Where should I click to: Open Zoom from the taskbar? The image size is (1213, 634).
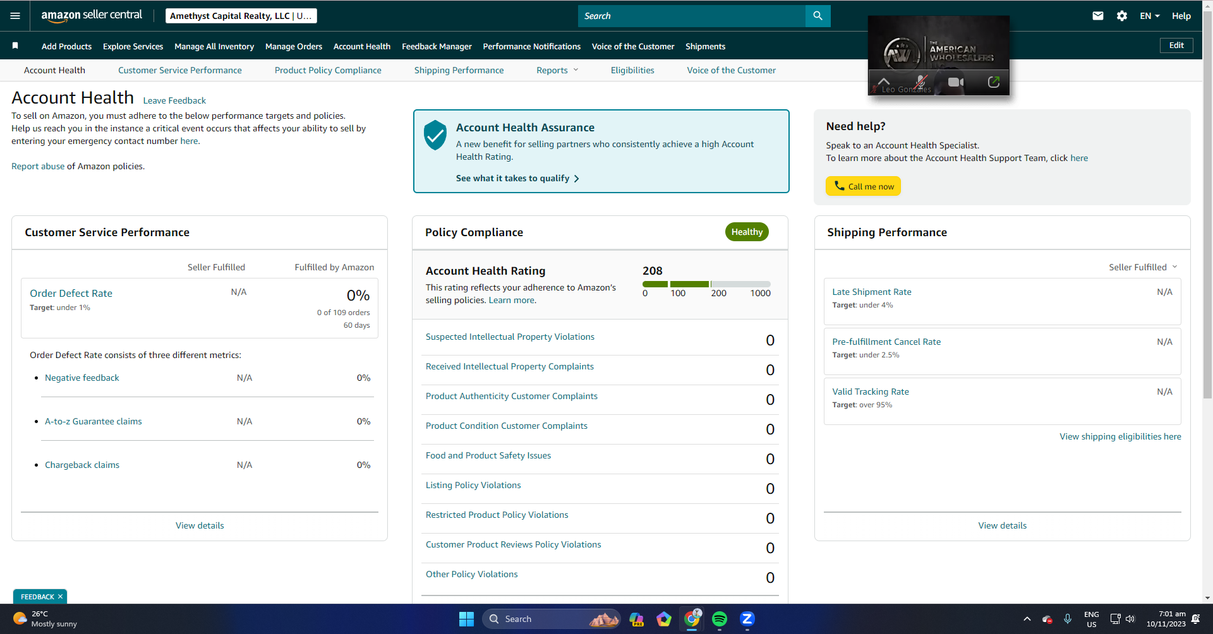pyautogui.click(x=747, y=619)
